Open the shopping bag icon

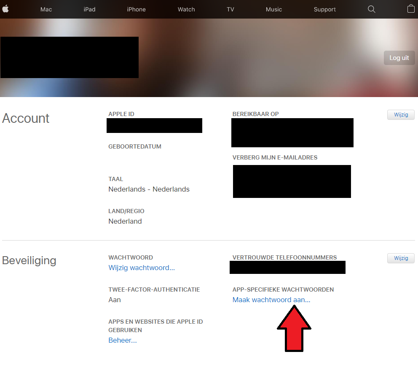[411, 9]
